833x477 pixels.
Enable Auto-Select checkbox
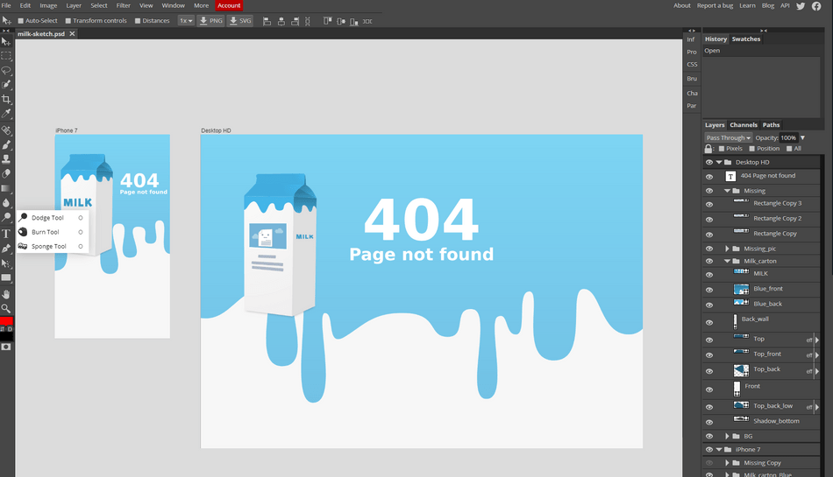pyautogui.click(x=21, y=21)
